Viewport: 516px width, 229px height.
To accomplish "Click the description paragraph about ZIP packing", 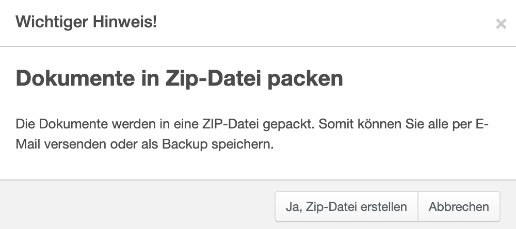I will [x=252, y=134].
